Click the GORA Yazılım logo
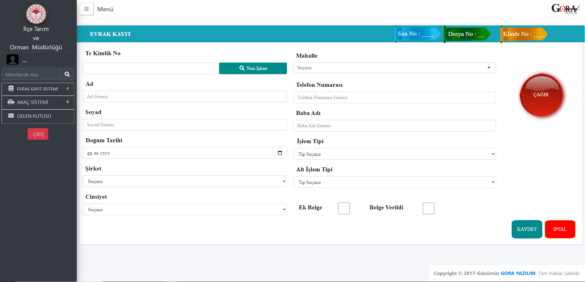The width and height of the screenshot is (585, 282). (565, 9)
